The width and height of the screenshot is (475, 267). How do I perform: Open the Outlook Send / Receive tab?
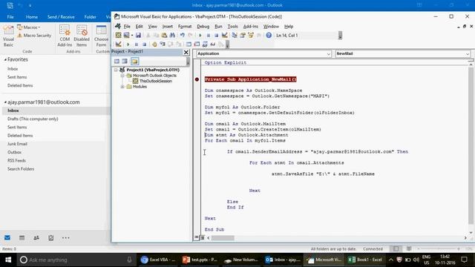[61, 17]
